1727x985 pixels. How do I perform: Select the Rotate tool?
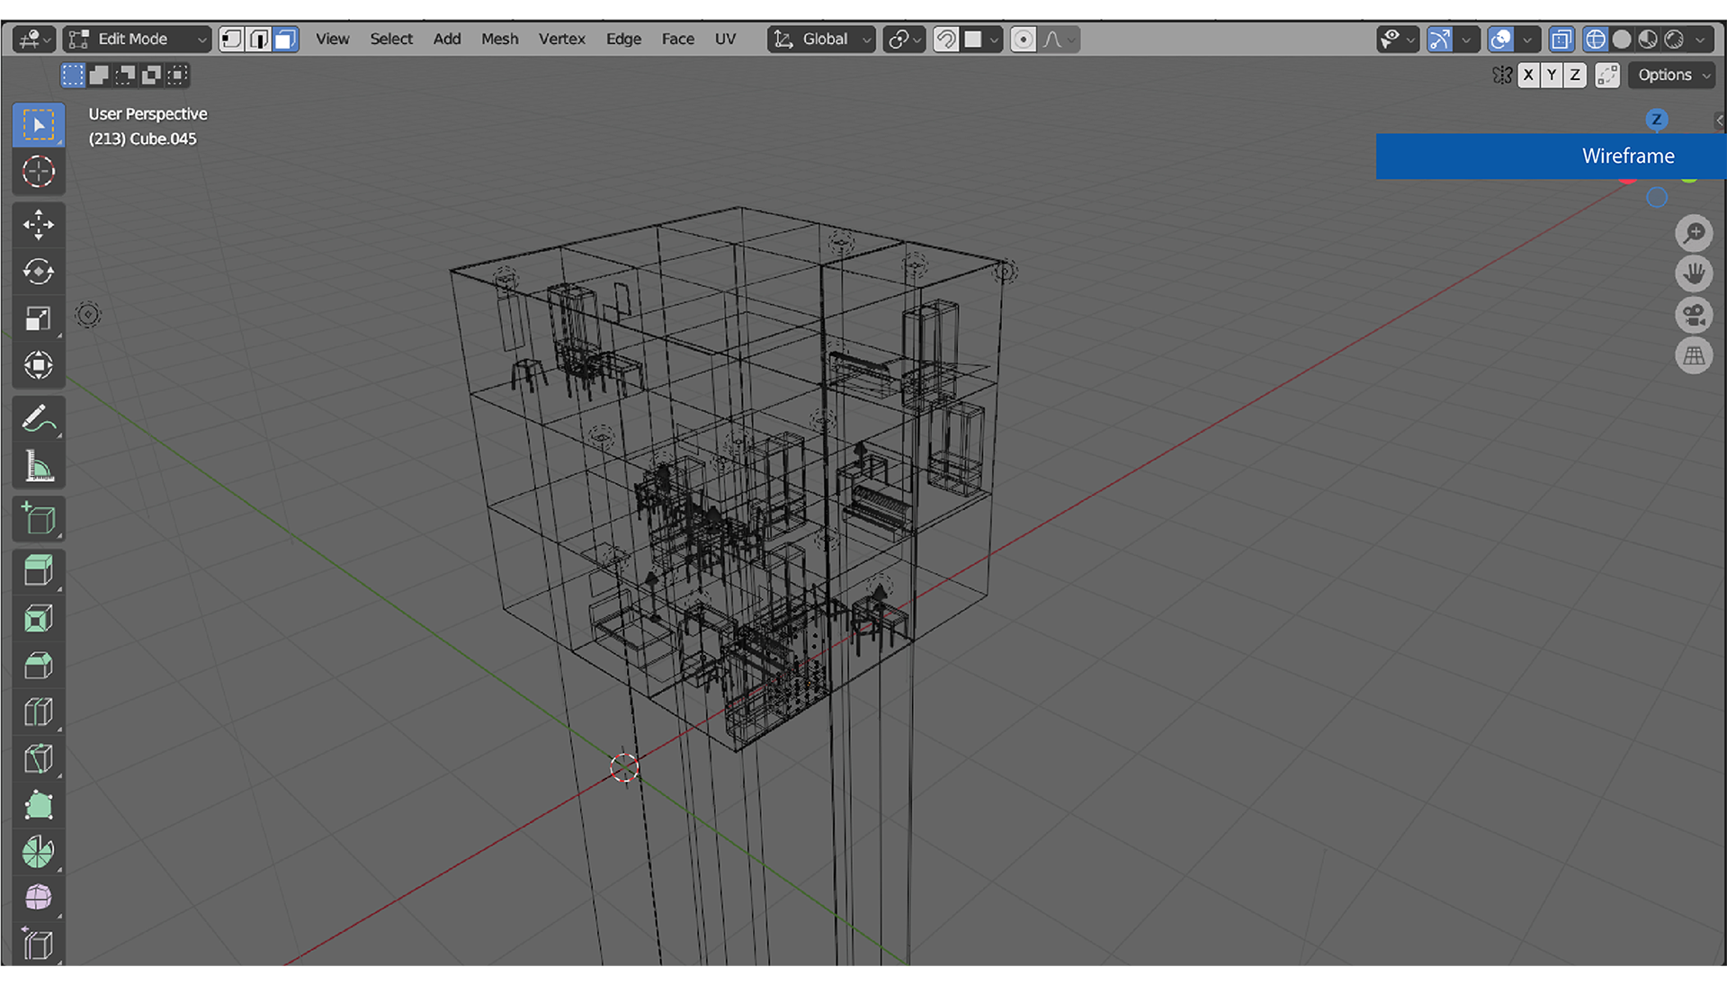click(38, 272)
